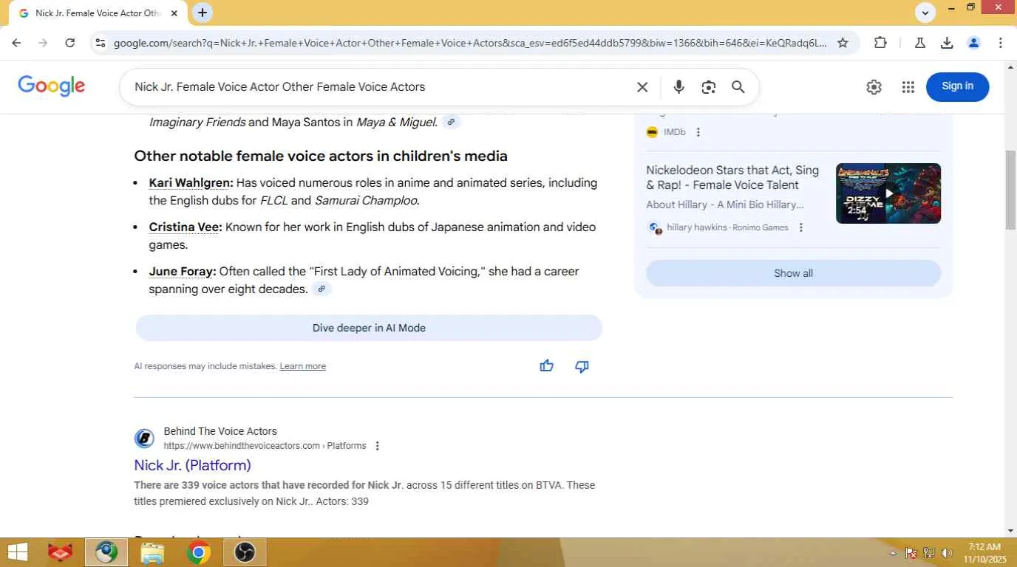Give thumbs up to AI response
1017x567 pixels.
pos(547,366)
